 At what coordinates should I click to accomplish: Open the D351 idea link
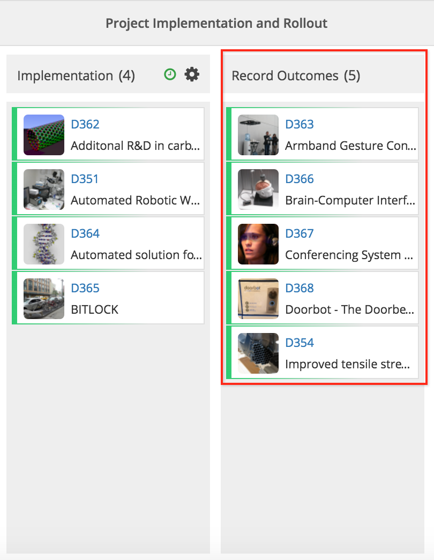pyautogui.click(x=85, y=179)
